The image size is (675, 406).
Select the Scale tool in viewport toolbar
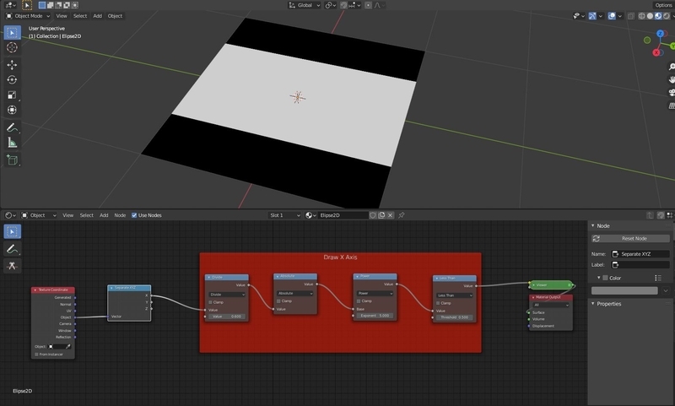[12, 95]
